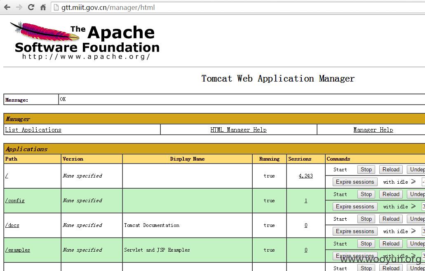Open the root / application path
The width and height of the screenshot is (425, 271).
7,176
